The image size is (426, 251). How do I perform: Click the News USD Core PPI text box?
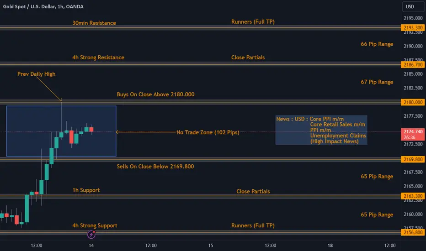(x=321, y=130)
